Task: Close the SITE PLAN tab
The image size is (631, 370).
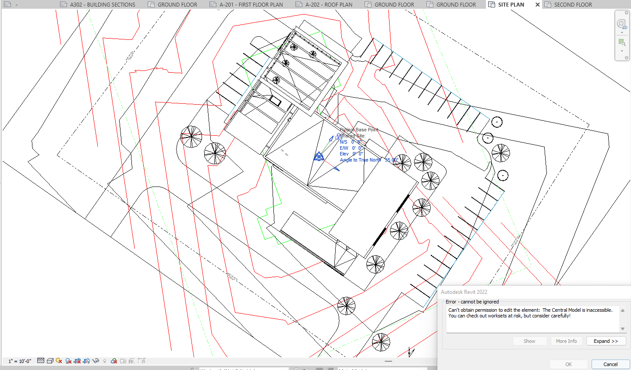Action: (x=538, y=4)
